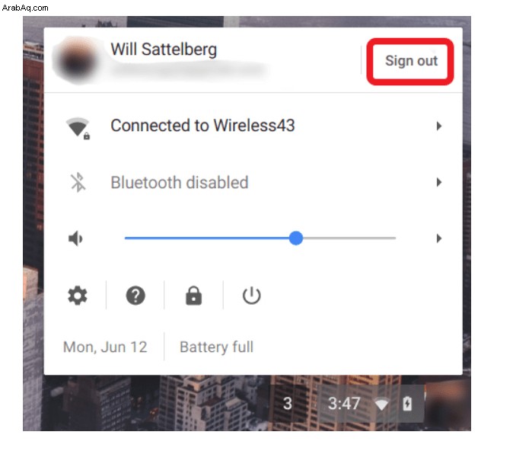Click the Wi-Fi icon beside Wireless43
The image size is (513, 451).
pos(78,128)
